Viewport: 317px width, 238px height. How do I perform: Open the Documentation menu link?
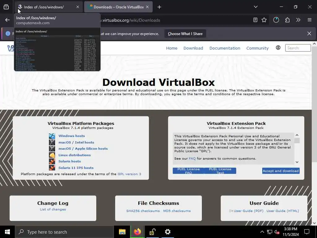coord(225,48)
